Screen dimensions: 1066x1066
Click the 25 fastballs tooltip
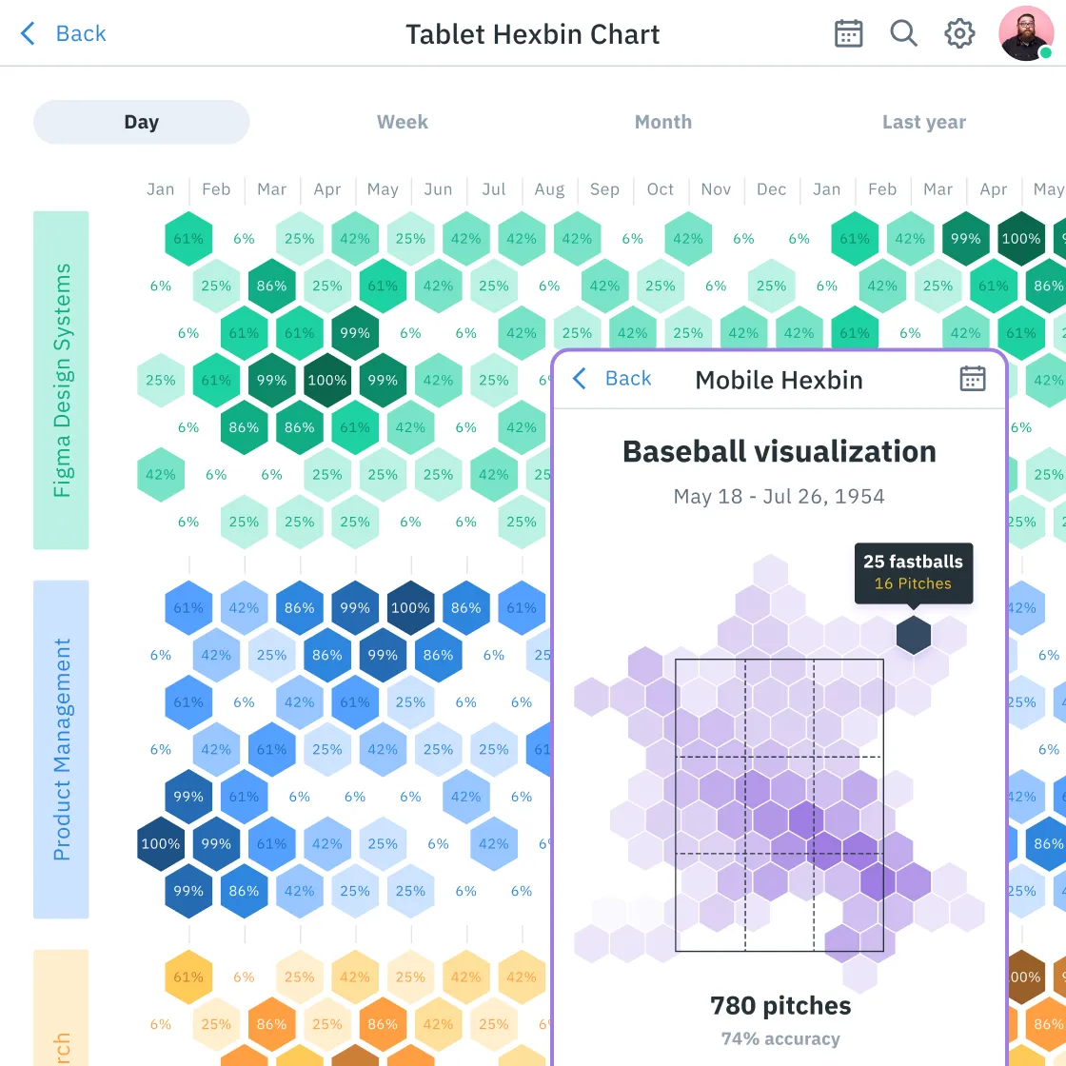[x=912, y=574]
